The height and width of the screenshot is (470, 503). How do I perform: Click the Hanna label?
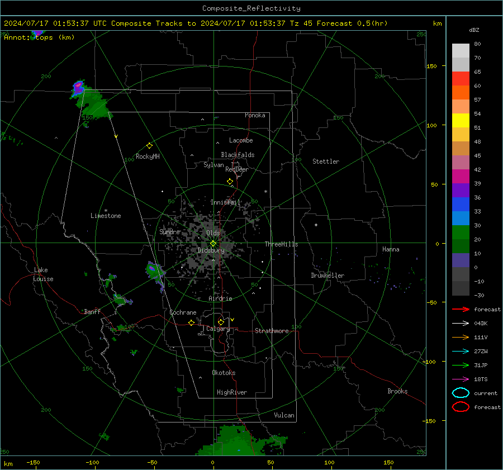391,249
